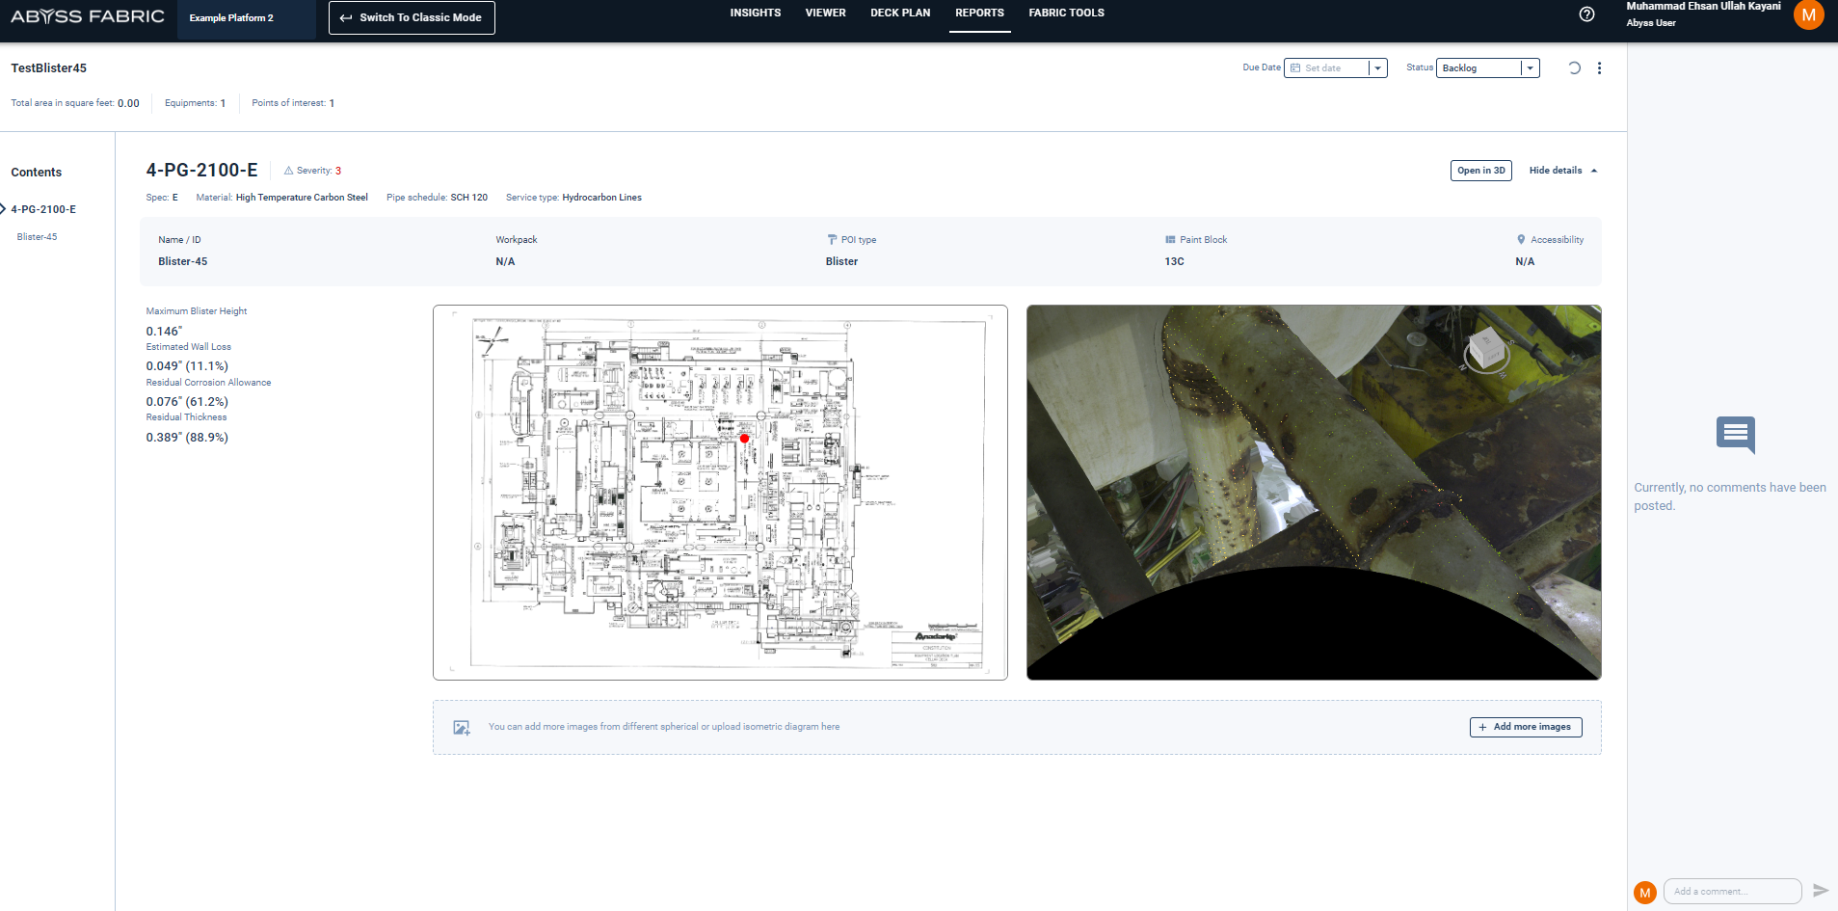Click the refresh icon beside Status

coord(1574,68)
